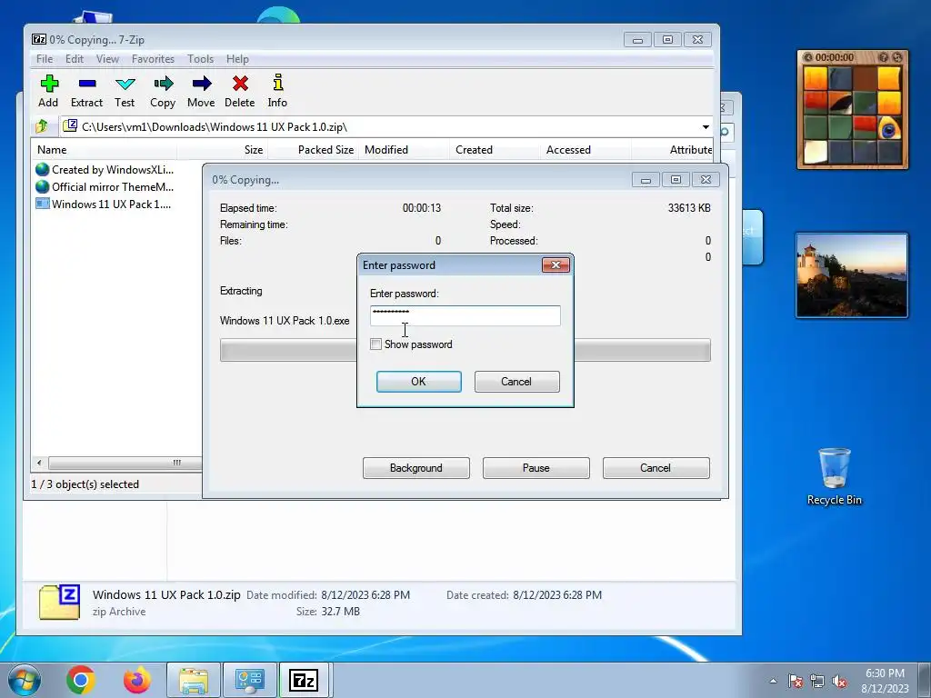Select the 'Official mirror ThemeM...' file entry
Image resolution: width=931 pixels, height=698 pixels.
[105, 187]
